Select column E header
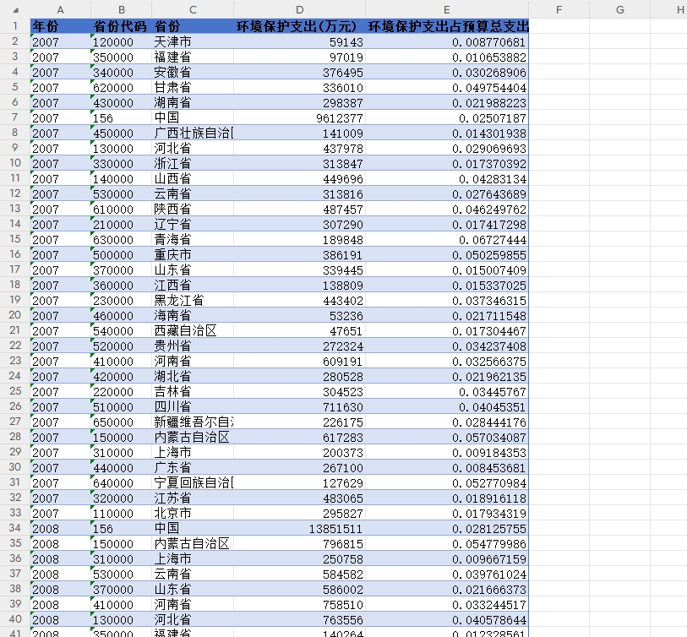The height and width of the screenshot is (637, 687). pos(447,9)
